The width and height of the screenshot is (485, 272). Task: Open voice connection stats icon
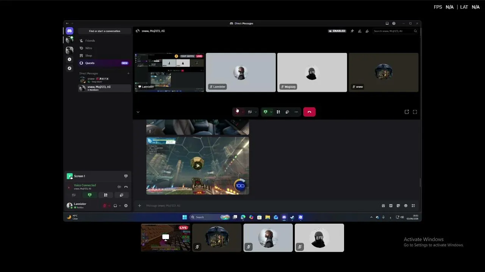(x=119, y=187)
